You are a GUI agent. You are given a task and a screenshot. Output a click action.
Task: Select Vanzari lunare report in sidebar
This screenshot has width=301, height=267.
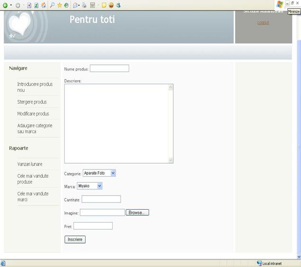(30, 164)
